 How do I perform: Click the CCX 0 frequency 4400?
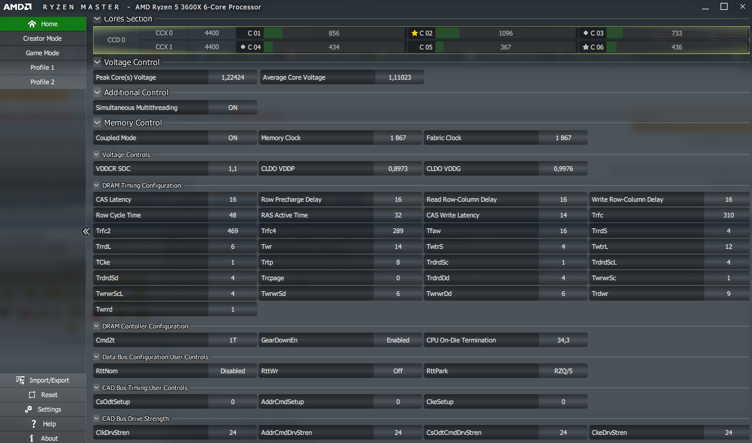(x=212, y=33)
